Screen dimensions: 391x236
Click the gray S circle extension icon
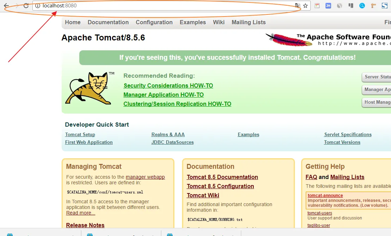(339, 6)
